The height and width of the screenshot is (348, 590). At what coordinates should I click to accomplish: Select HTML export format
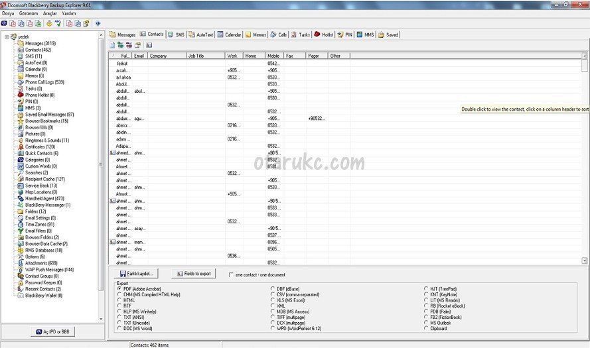[119, 300]
